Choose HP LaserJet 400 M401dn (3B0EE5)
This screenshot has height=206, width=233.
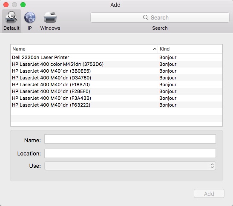tap(117, 71)
